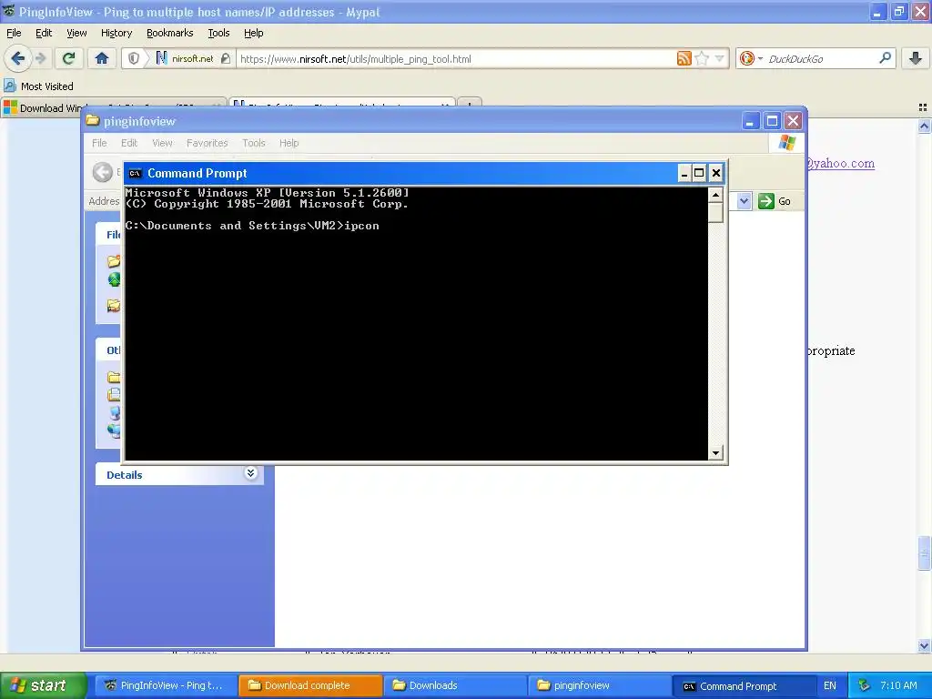Open browser Tools menu
Viewport: 932px width, 699px height.
coord(218,33)
